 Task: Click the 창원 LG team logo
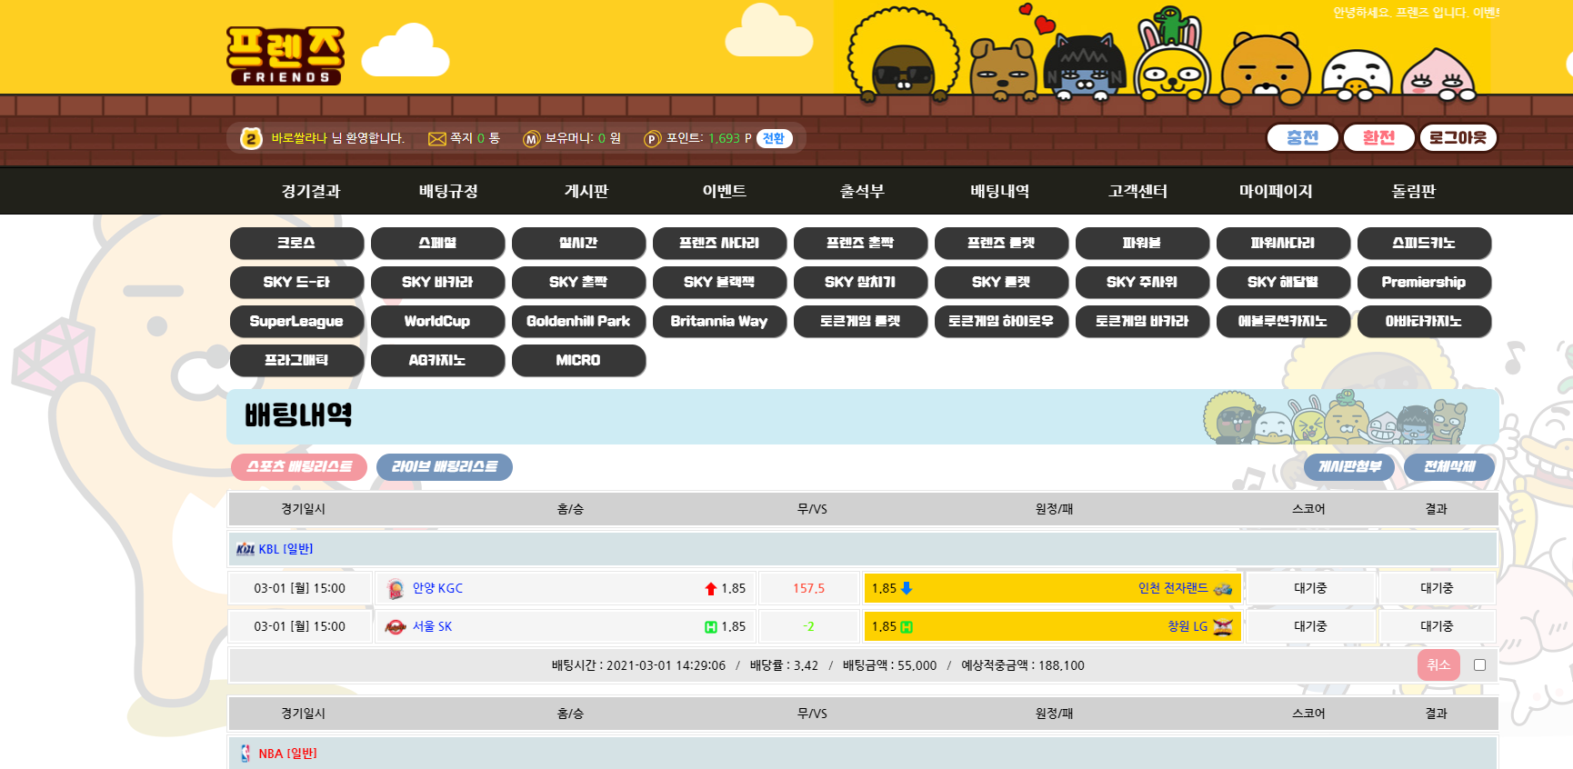[1223, 627]
